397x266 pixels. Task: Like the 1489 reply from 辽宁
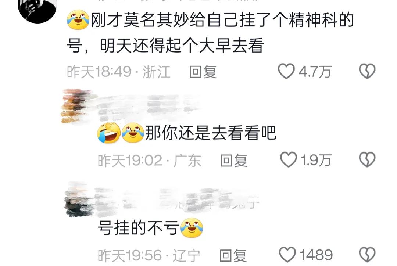click(287, 255)
